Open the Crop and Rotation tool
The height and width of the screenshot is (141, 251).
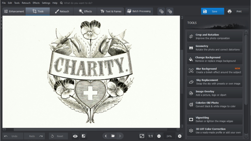(x=215, y=36)
